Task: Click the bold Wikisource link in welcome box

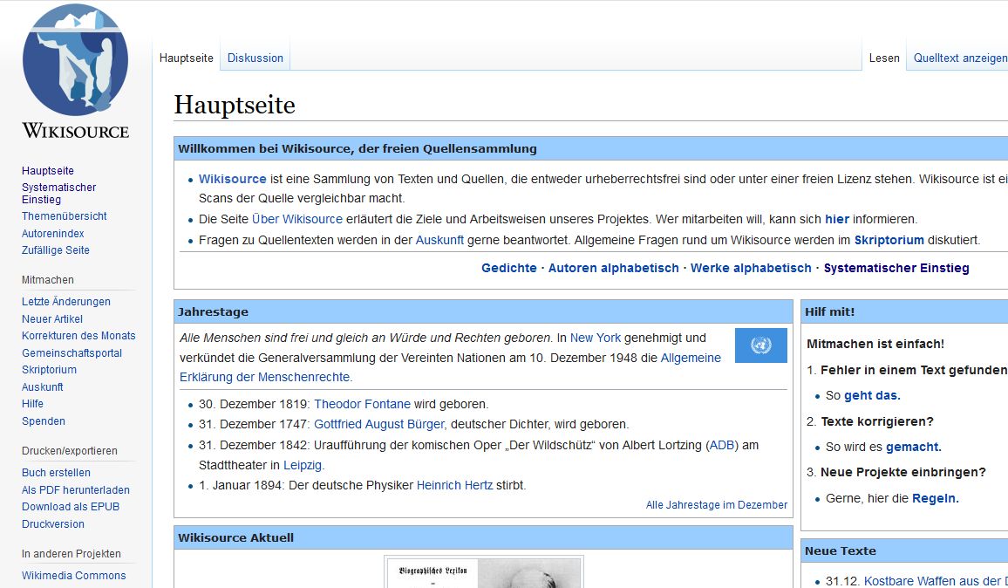Action: [x=232, y=179]
